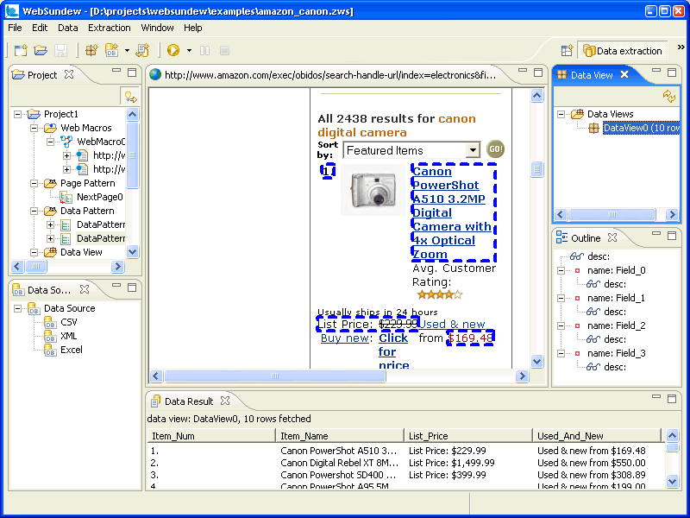Maximize the Outline panel
The width and height of the screenshot is (690, 518).
pyautogui.click(x=672, y=236)
